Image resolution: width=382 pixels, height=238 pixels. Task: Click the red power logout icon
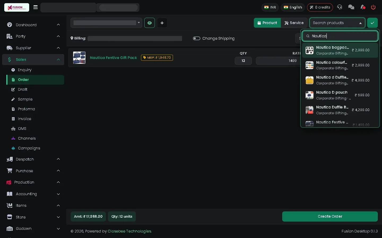tap(373, 7)
